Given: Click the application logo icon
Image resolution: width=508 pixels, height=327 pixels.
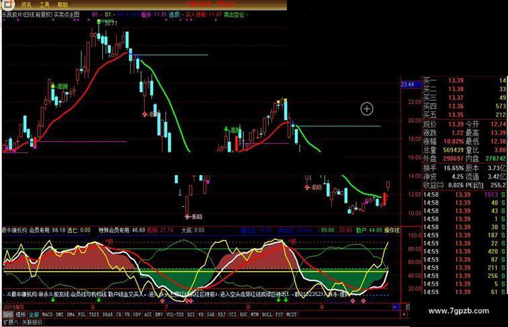Looking at the screenshot, I should [8, 4].
